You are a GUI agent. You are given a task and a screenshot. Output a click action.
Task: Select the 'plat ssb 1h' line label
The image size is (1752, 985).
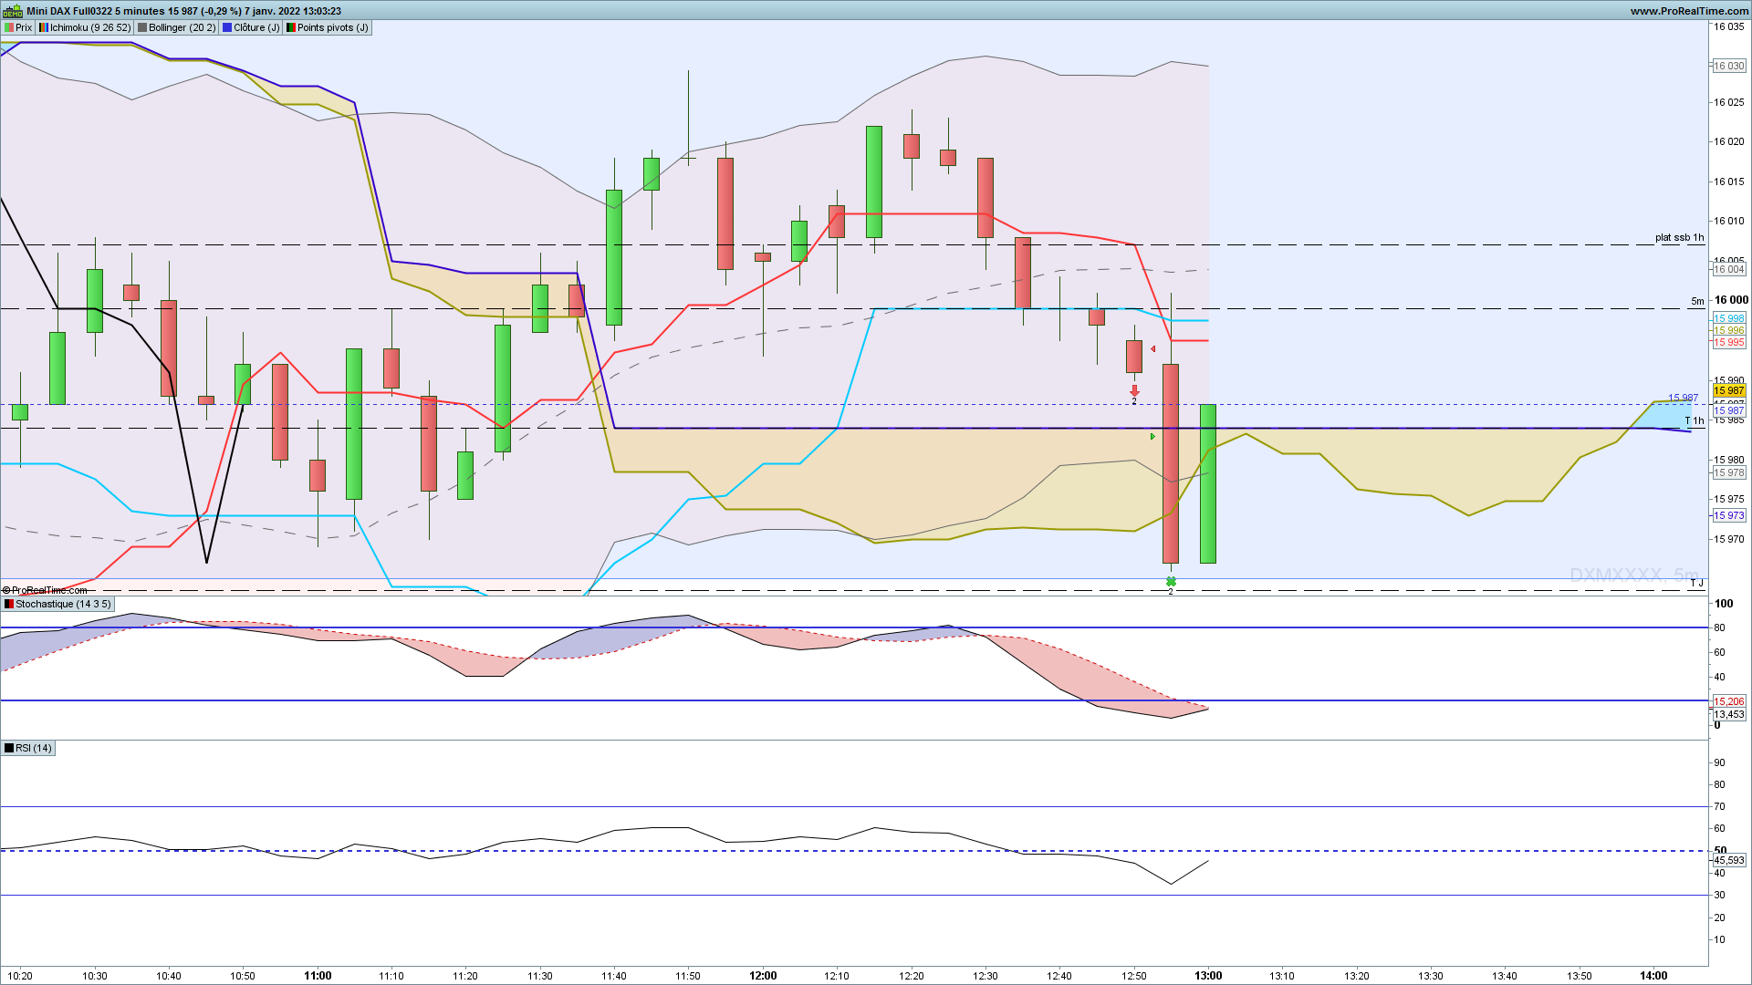(x=1679, y=238)
